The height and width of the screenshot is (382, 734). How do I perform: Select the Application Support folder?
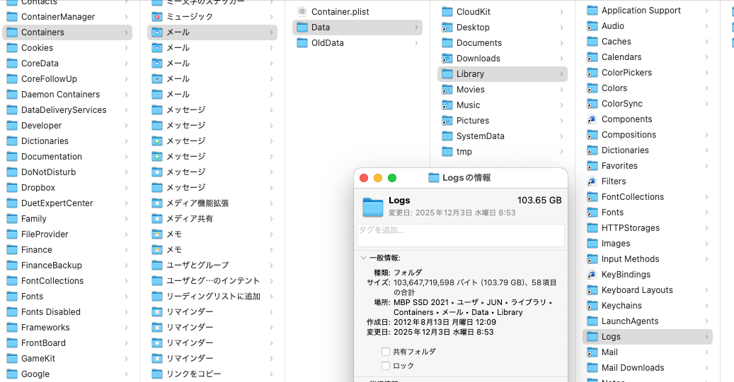(641, 11)
